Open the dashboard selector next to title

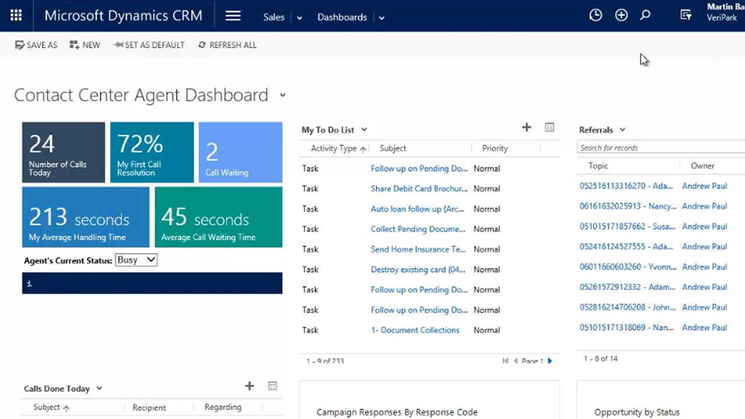coord(282,95)
